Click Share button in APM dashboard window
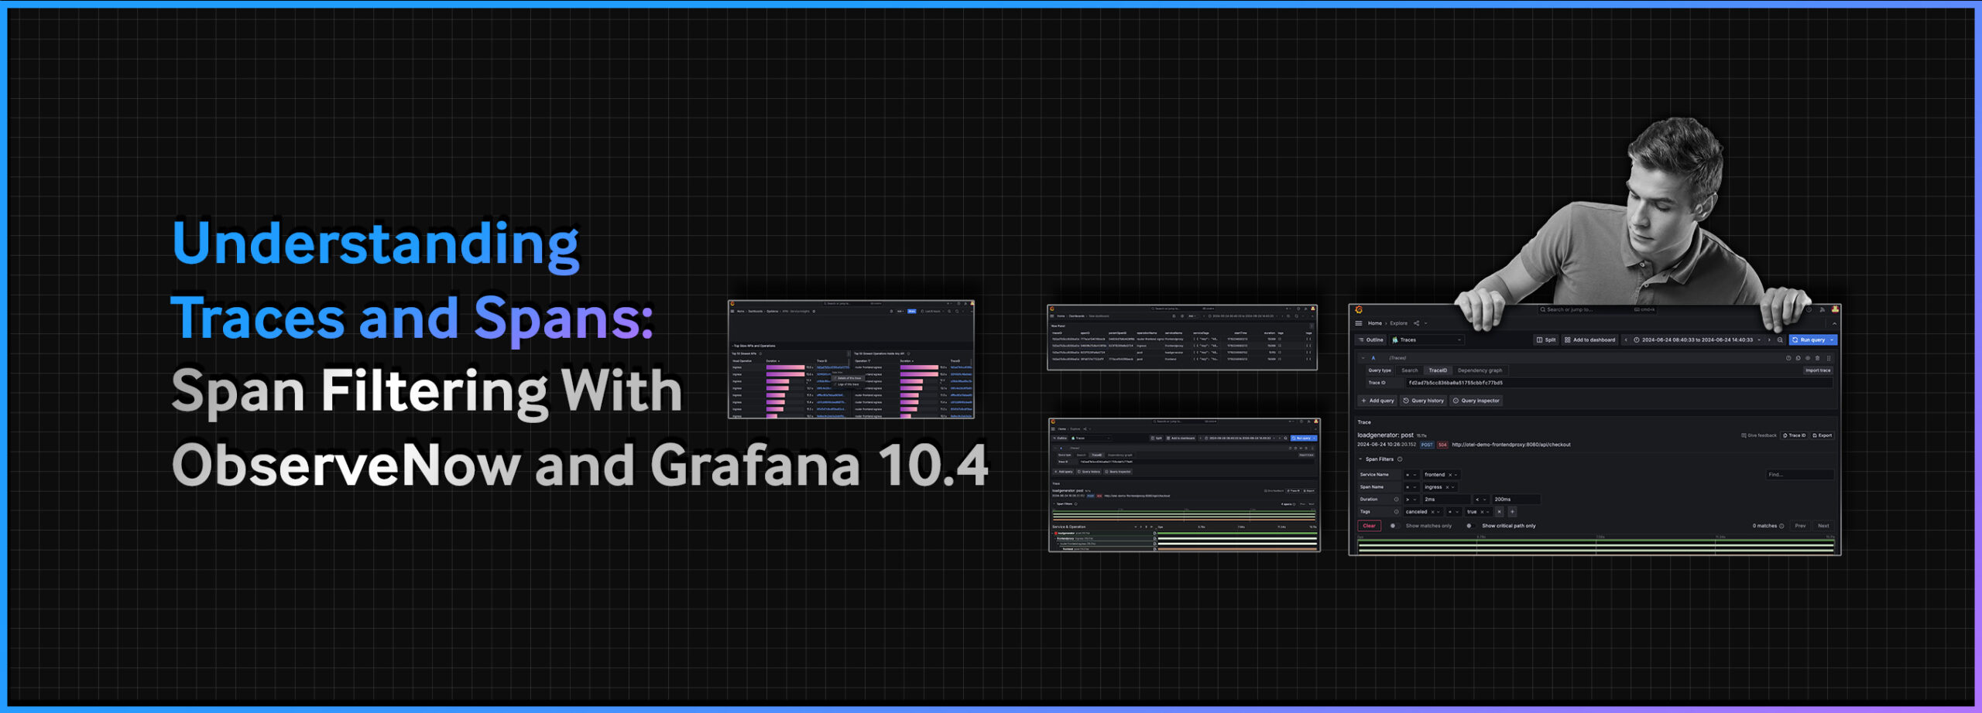 [912, 312]
